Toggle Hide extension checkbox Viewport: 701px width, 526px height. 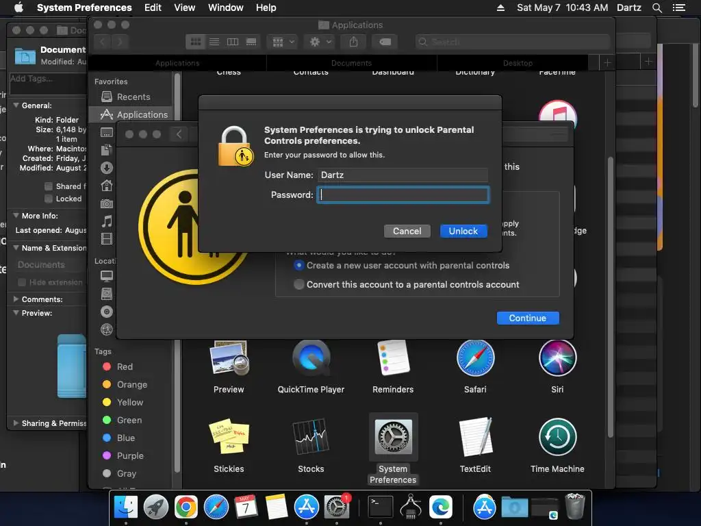click(21, 282)
